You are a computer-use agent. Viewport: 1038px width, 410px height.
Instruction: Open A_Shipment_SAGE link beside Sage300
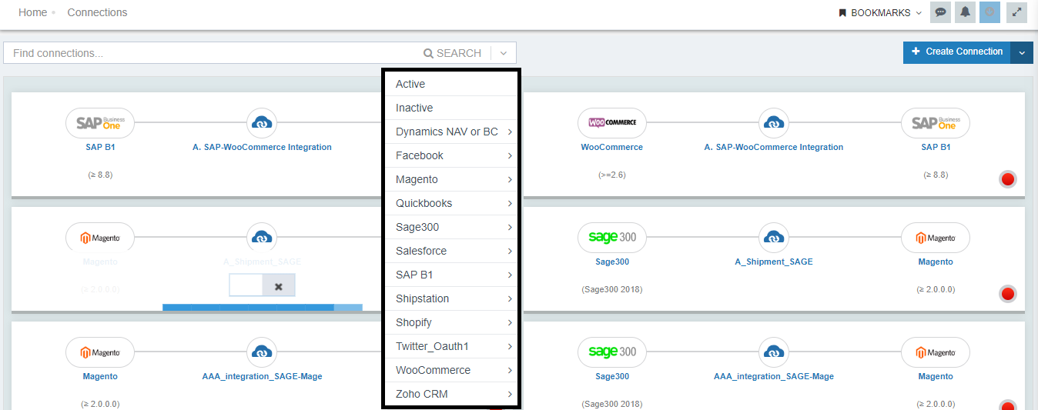tap(774, 262)
